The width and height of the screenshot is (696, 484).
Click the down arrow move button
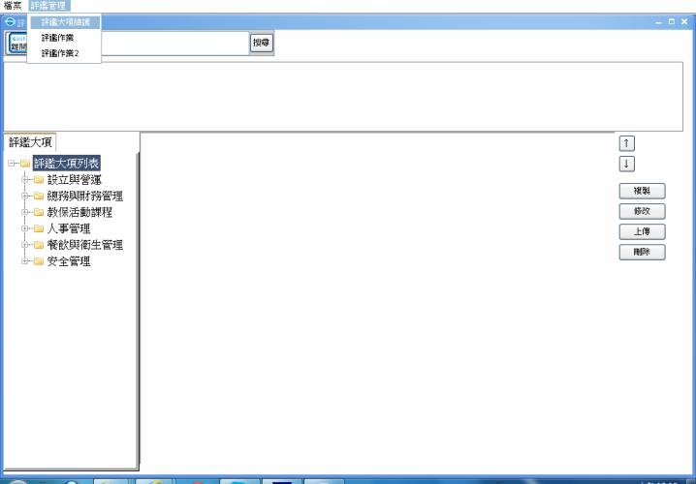point(627,164)
